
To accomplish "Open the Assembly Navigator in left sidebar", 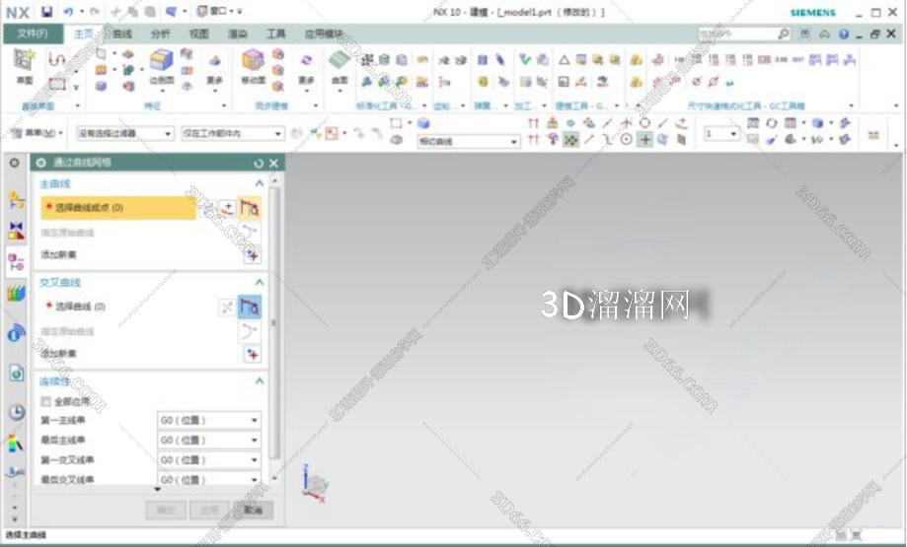I will point(16,232).
